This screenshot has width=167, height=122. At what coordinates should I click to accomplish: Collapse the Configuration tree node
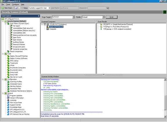[3, 79]
